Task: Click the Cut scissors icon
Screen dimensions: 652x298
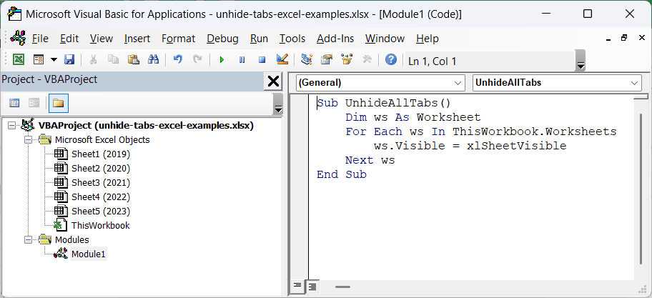Action: 93,60
